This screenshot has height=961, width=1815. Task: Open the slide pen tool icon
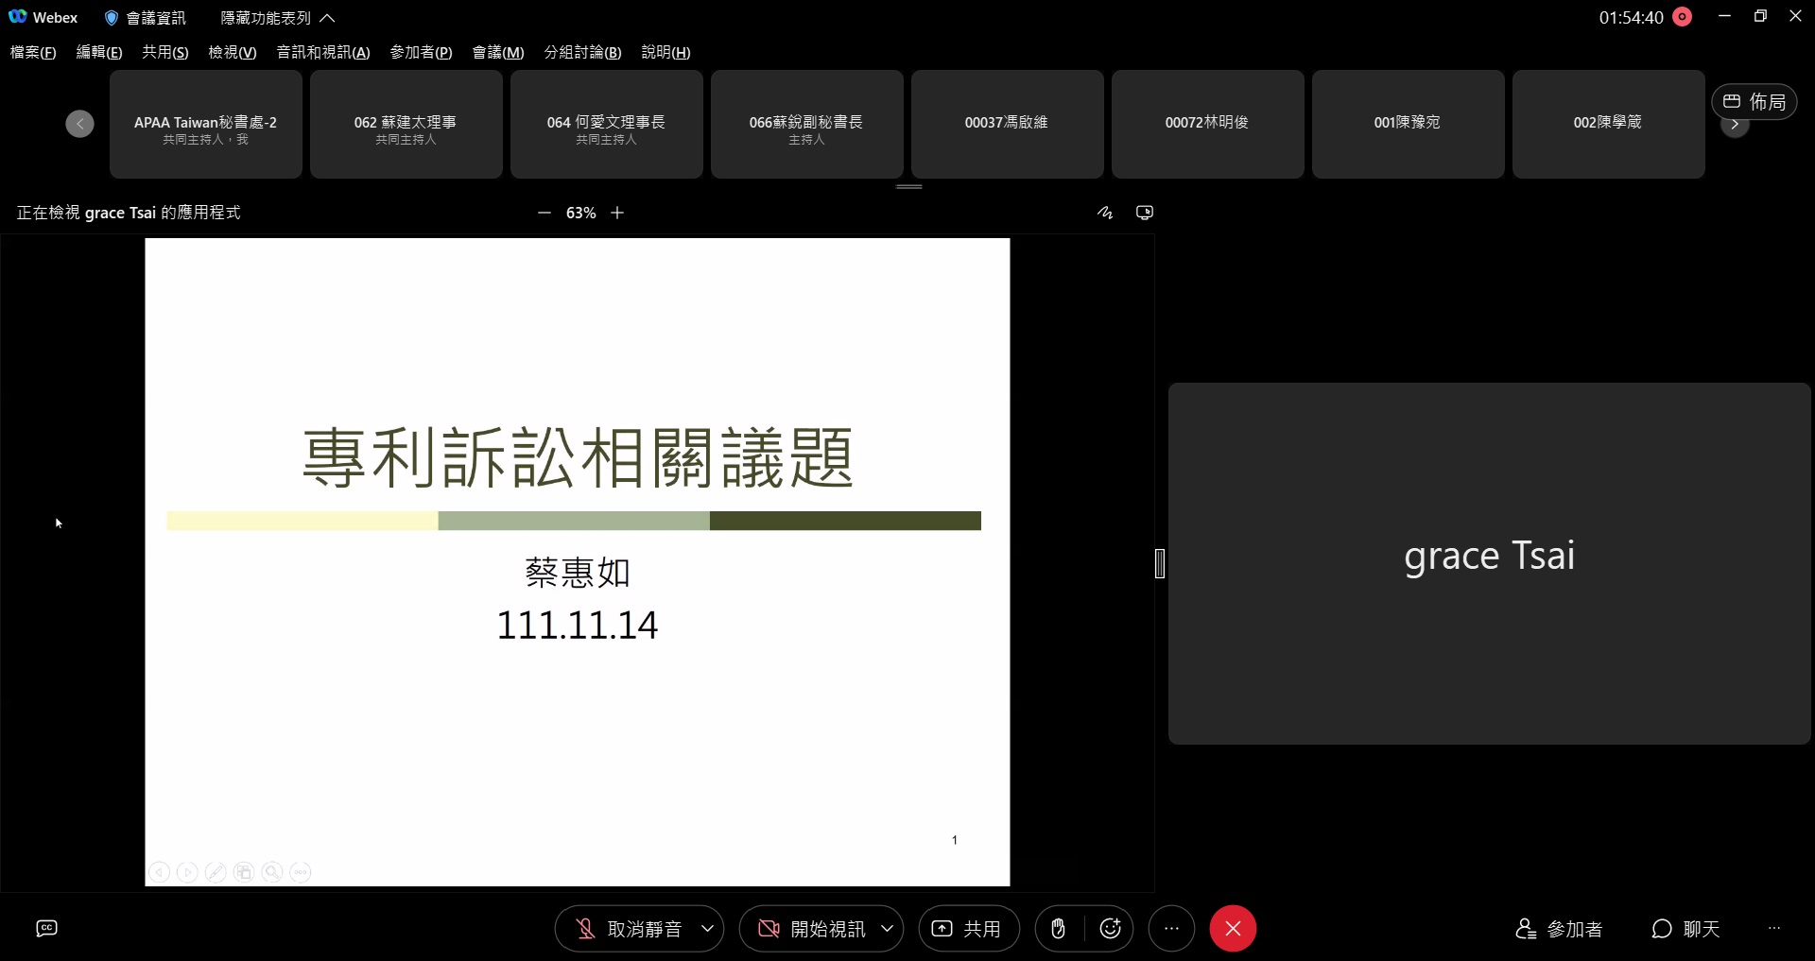(216, 872)
